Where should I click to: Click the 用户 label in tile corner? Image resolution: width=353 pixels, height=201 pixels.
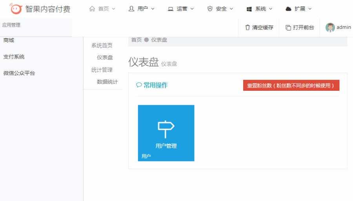146,156
